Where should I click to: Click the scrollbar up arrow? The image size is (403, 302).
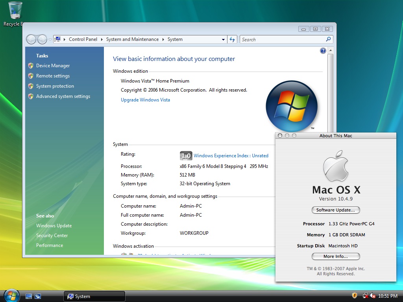pos(331,50)
